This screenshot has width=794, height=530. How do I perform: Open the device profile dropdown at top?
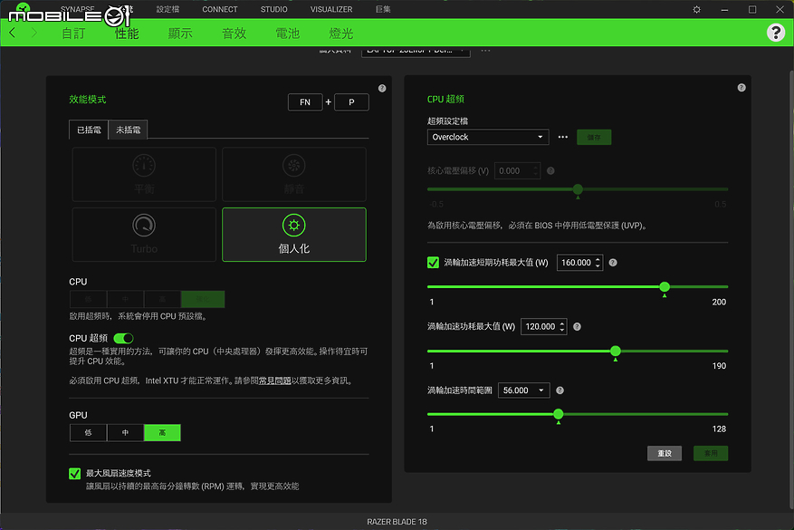tap(416, 51)
